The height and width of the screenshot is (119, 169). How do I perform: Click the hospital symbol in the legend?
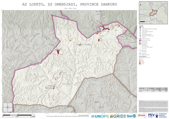[x=140, y=28]
